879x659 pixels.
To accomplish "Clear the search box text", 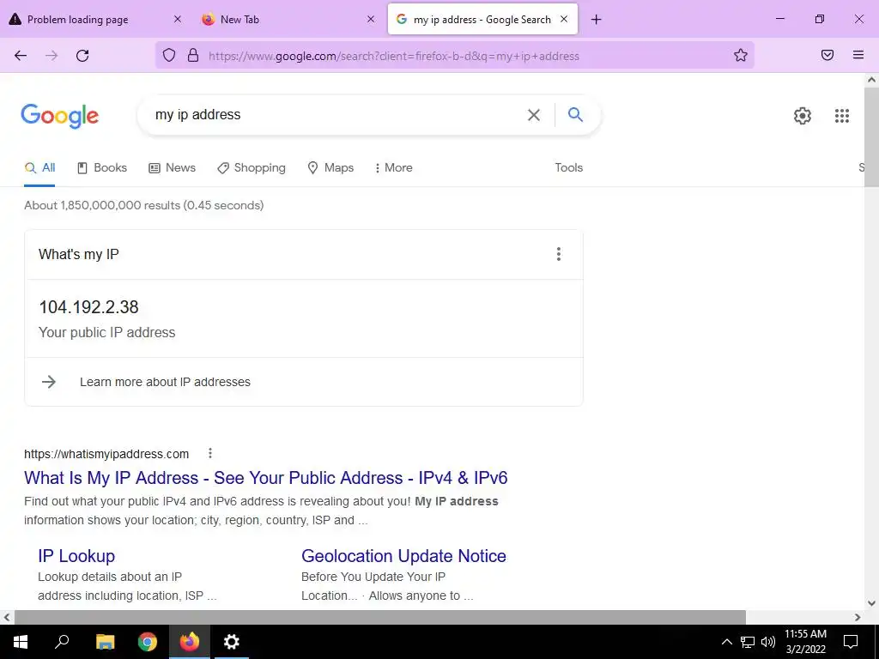I will pyautogui.click(x=534, y=115).
